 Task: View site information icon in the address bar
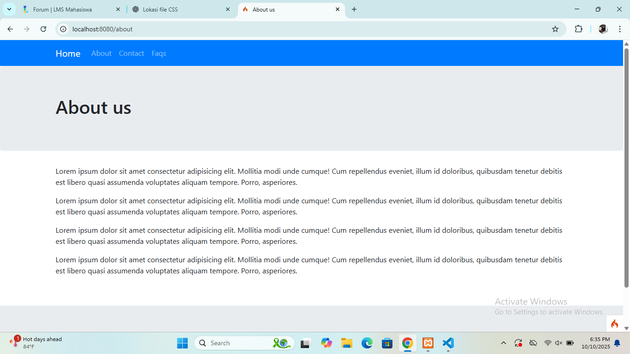click(x=64, y=29)
